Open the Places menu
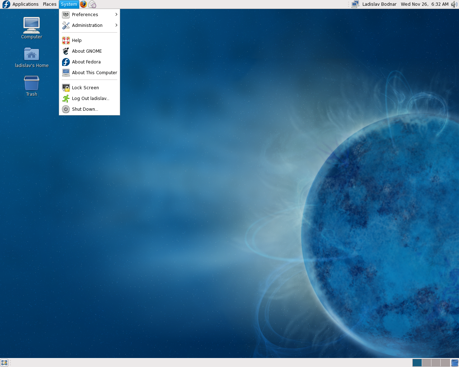Screen dimensions: 459x367 point(49,4)
